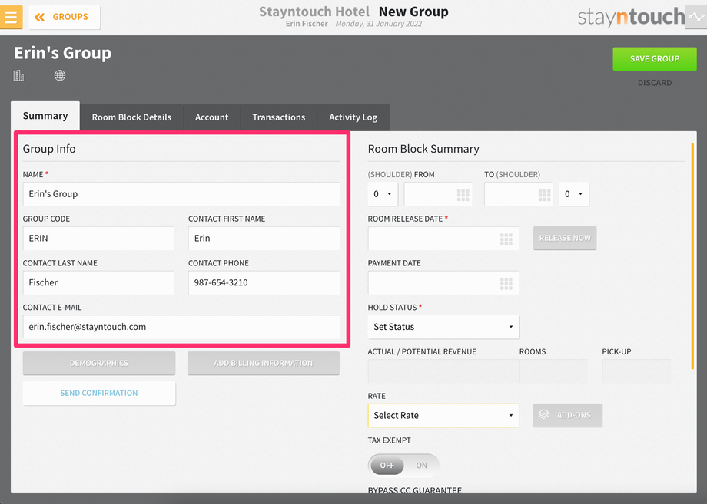
Task: Go back to Groups list
Action: click(64, 17)
